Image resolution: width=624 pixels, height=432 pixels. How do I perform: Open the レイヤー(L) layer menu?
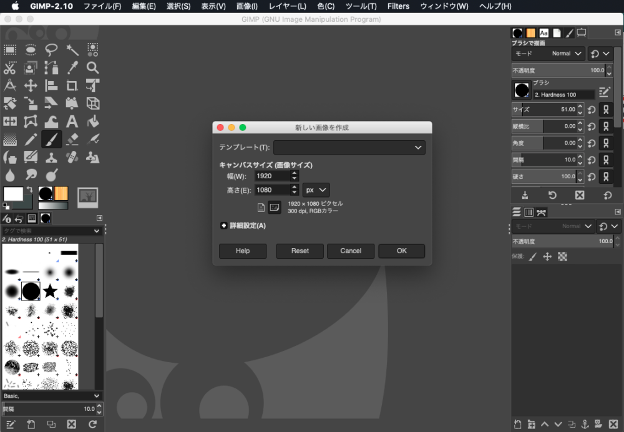[287, 6]
